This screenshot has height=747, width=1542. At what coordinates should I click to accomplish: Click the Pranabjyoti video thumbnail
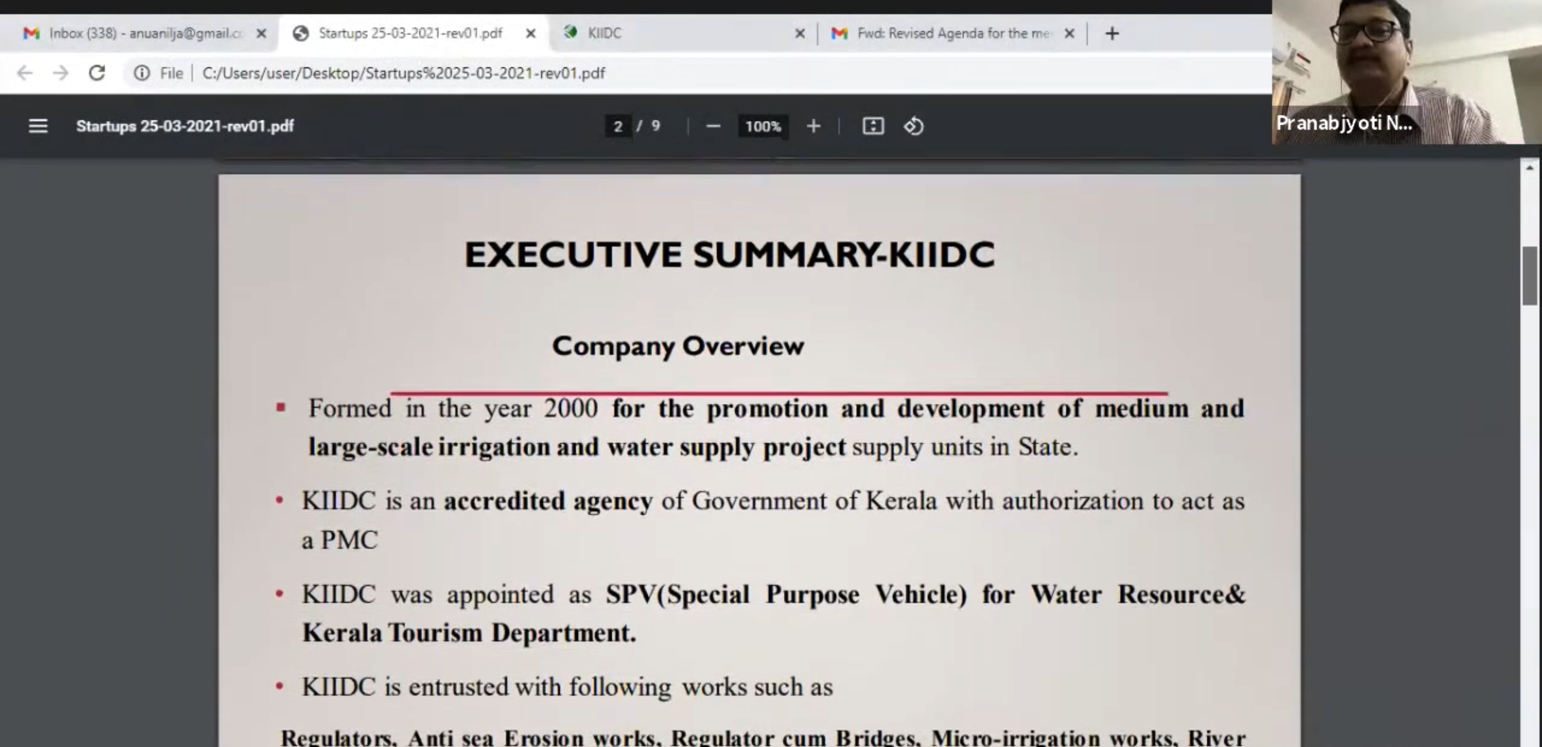tap(1407, 72)
